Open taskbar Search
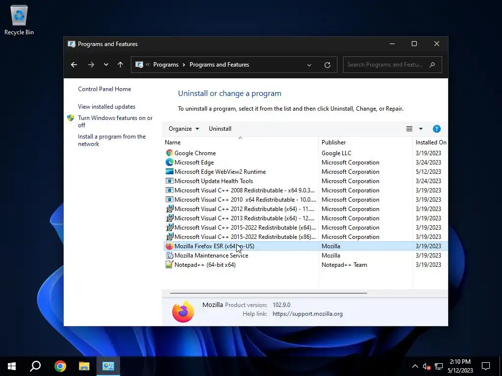 35,366
